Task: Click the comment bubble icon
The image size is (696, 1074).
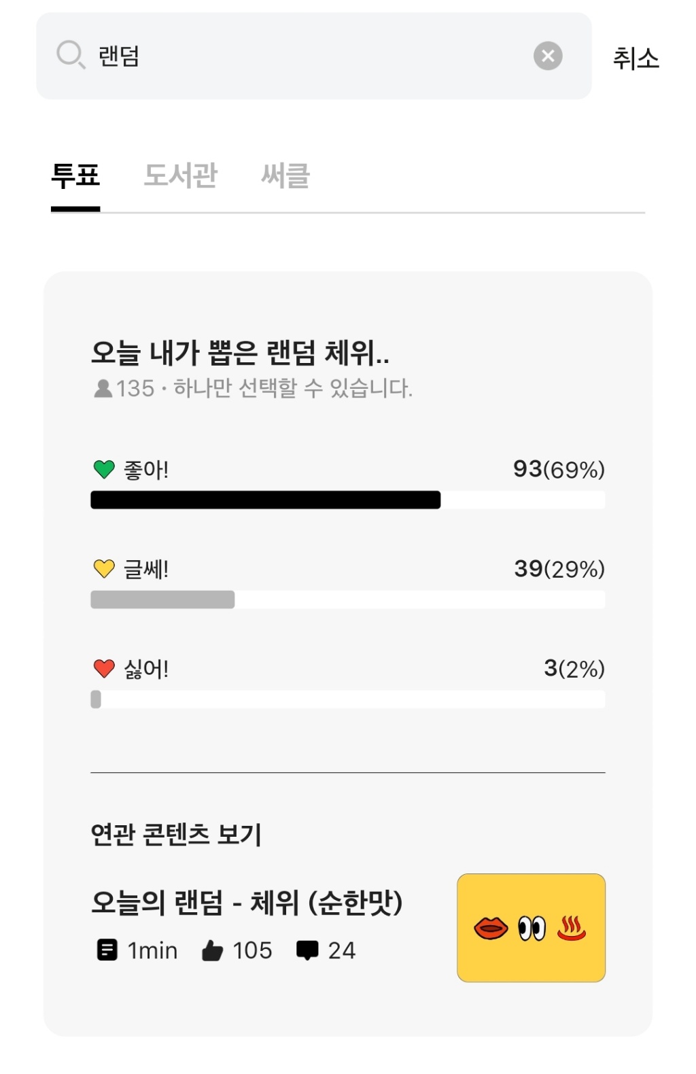Action: pyautogui.click(x=307, y=950)
